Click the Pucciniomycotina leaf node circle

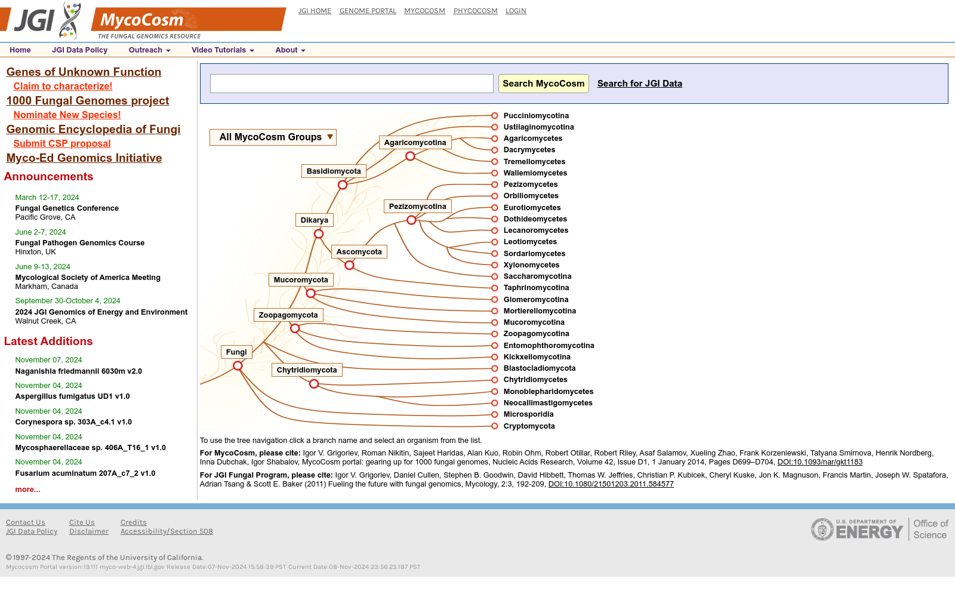[x=495, y=116]
